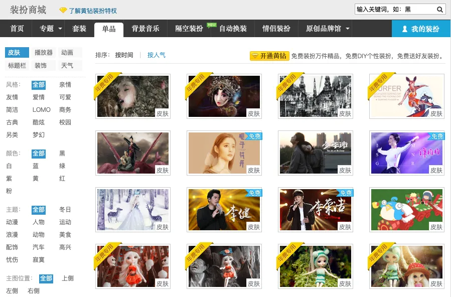
Task: Expand the 专题 dropdown arrow
Action: point(60,29)
